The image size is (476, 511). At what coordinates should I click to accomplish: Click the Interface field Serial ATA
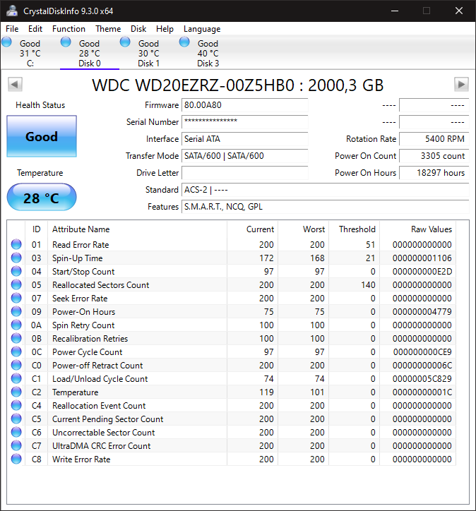(244, 139)
